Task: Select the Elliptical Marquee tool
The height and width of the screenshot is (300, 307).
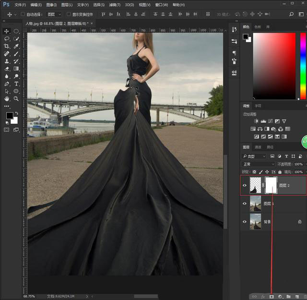Action: coord(16,31)
